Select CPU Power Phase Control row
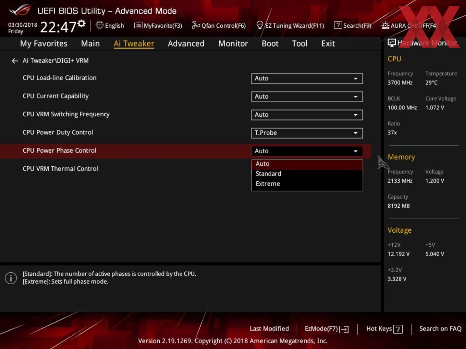The image size is (466, 349). [185, 151]
